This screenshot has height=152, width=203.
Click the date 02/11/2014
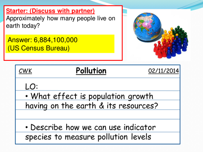[164, 71]
